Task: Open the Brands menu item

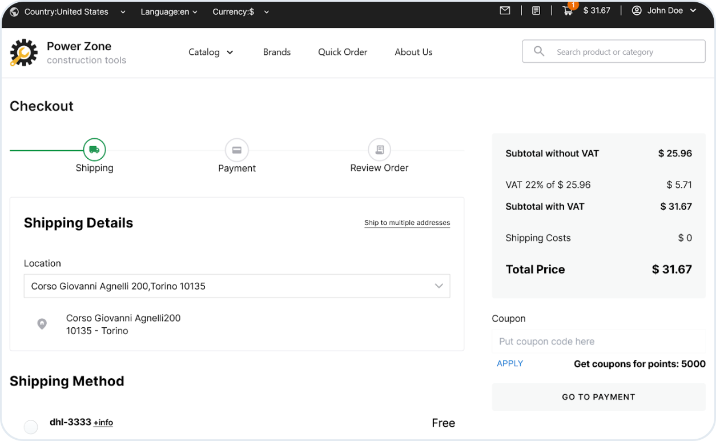Action: (x=277, y=52)
